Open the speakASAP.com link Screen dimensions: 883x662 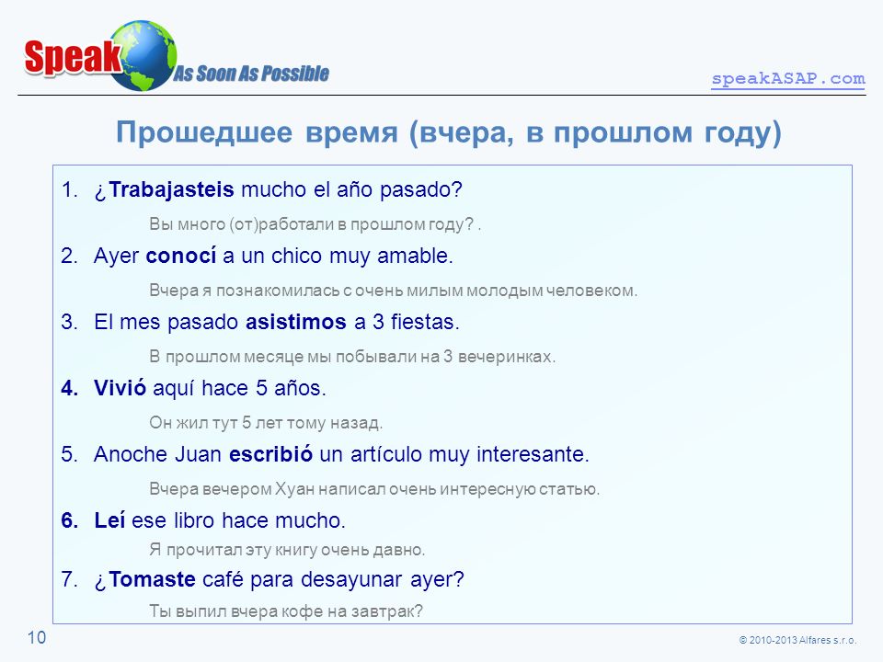coord(788,78)
